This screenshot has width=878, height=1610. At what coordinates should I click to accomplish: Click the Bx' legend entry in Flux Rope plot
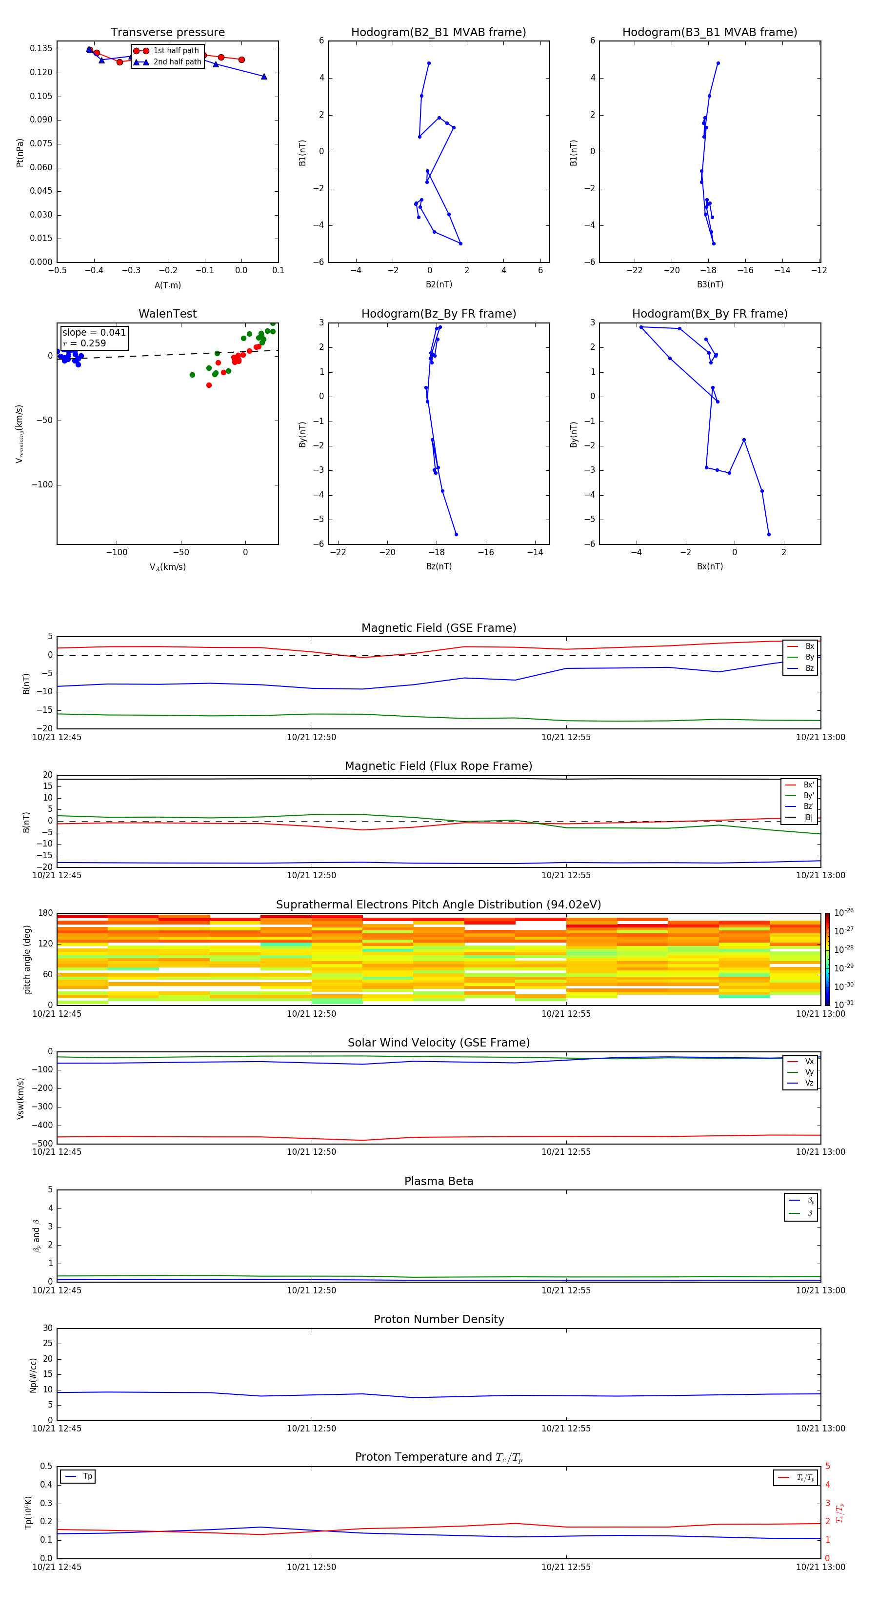tap(800, 785)
